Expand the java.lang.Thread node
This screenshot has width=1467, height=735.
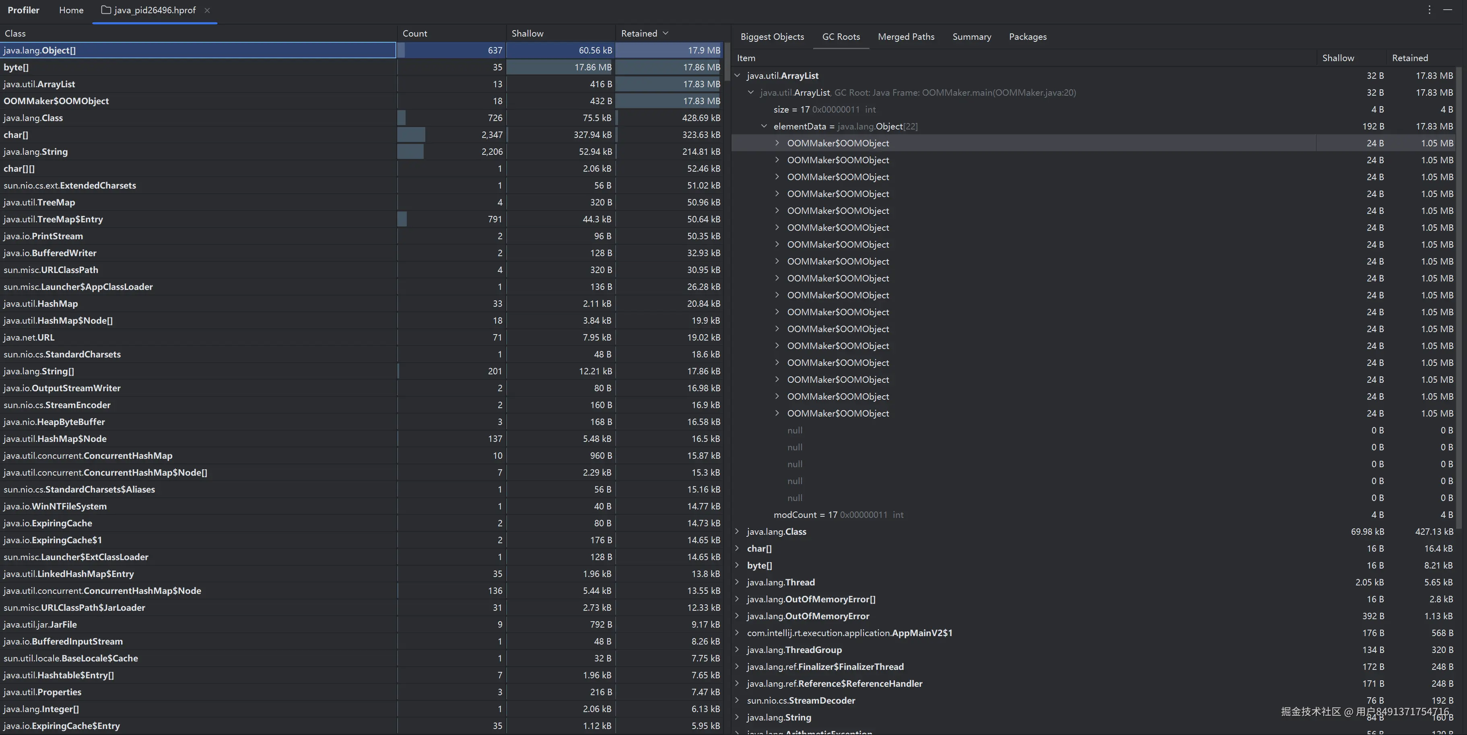click(738, 582)
